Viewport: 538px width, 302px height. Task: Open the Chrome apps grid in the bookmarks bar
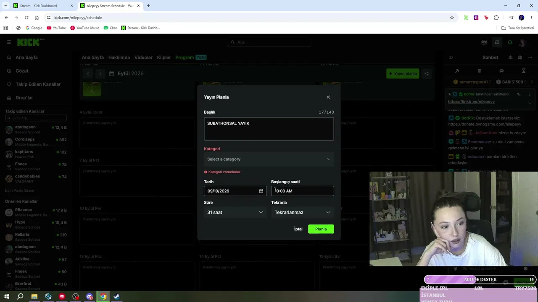(5, 28)
